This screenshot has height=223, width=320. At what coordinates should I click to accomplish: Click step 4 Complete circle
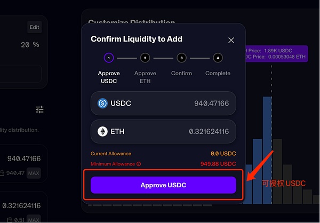218,58
